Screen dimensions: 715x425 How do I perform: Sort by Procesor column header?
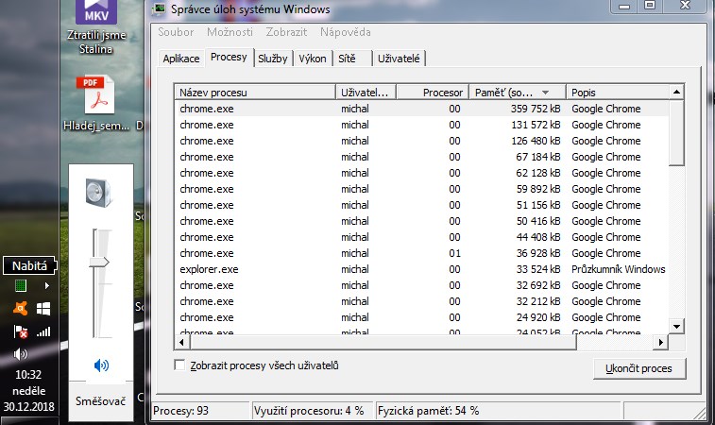click(433, 93)
